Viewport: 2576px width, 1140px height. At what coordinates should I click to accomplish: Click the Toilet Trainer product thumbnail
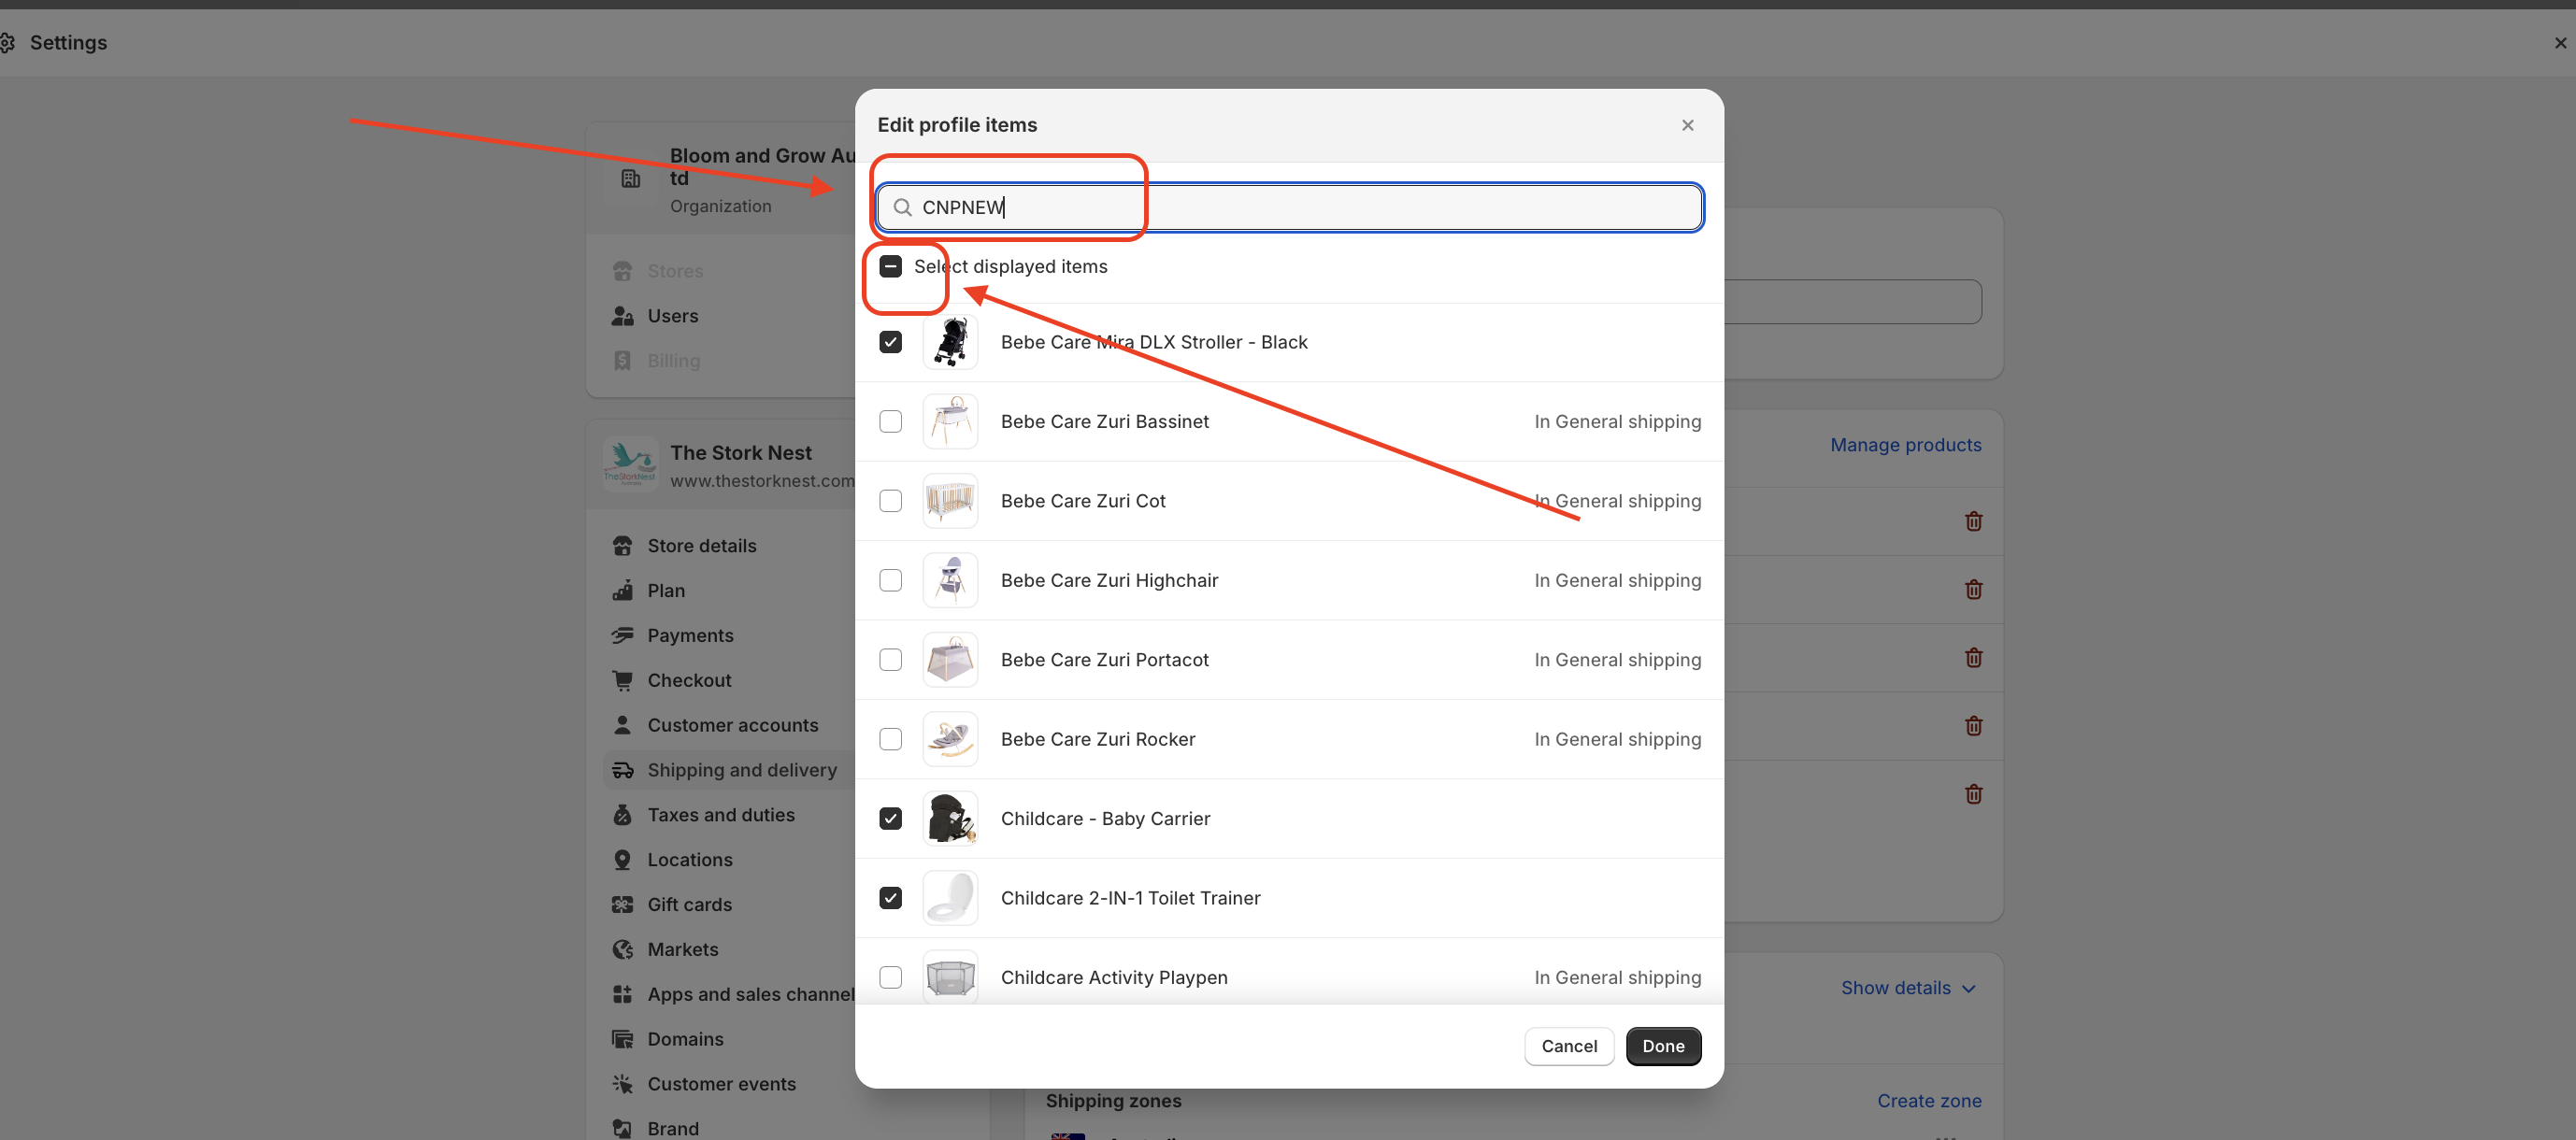(950, 898)
